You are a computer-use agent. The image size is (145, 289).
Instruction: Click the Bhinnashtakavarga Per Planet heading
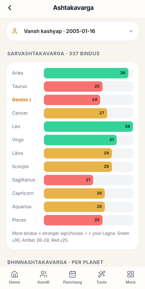[55, 262]
